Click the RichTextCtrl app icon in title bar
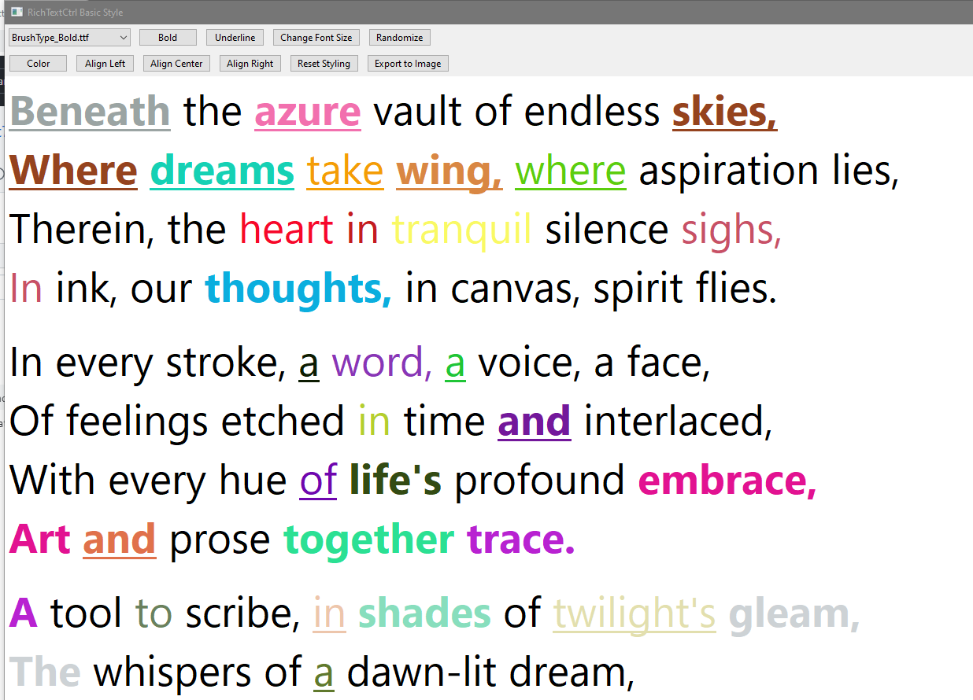973x700 pixels. pos(17,12)
